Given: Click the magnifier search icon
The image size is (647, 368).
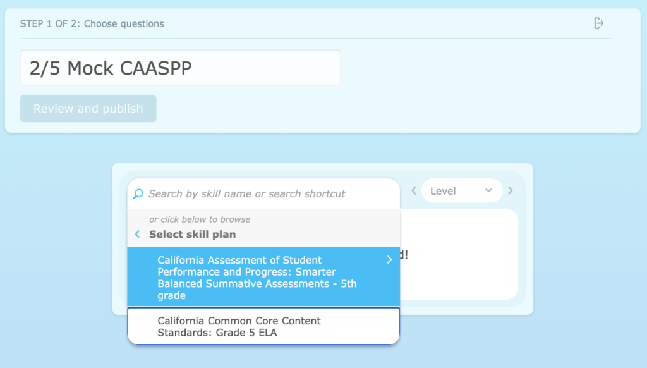Looking at the screenshot, I should 138,193.
